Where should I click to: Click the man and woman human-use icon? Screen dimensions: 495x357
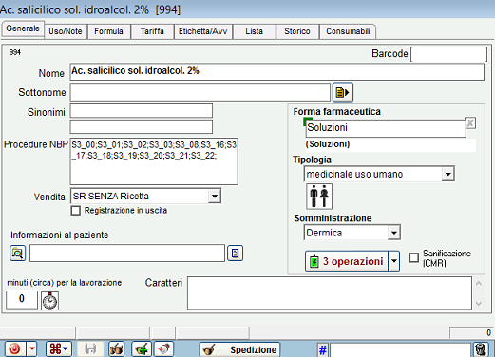(319, 197)
